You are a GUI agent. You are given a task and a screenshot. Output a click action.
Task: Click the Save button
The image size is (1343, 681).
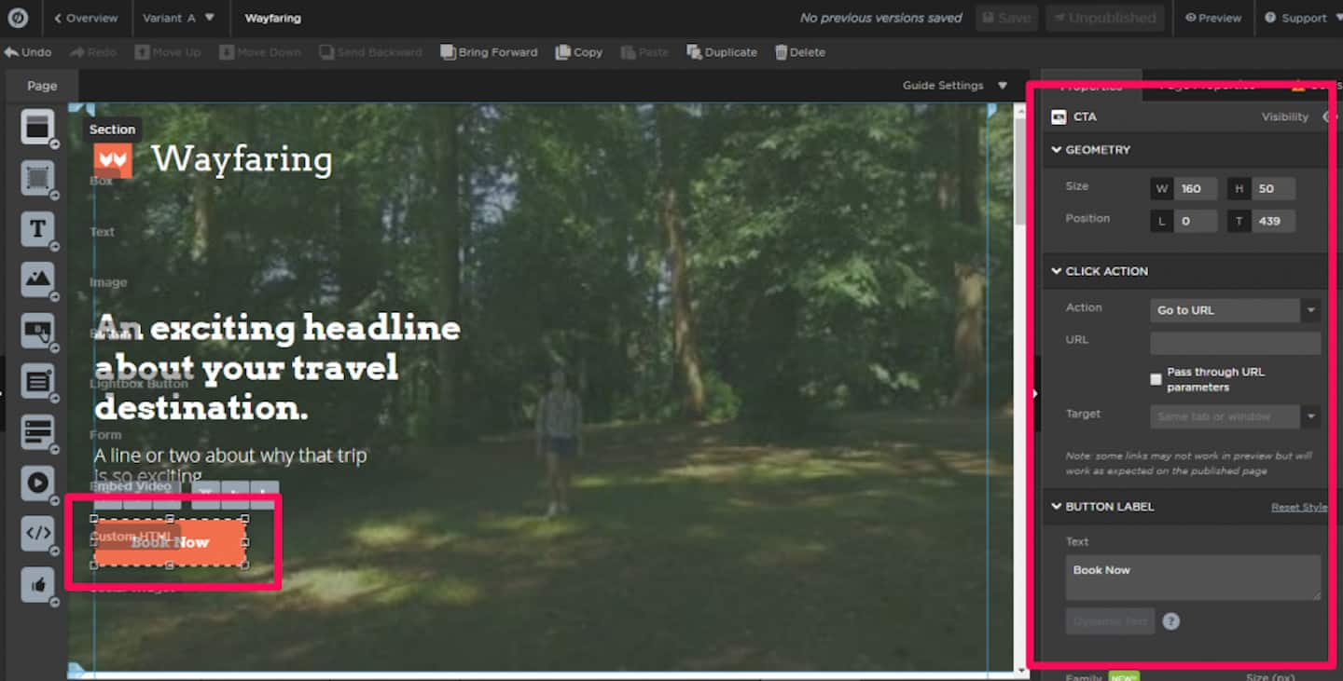click(1006, 18)
